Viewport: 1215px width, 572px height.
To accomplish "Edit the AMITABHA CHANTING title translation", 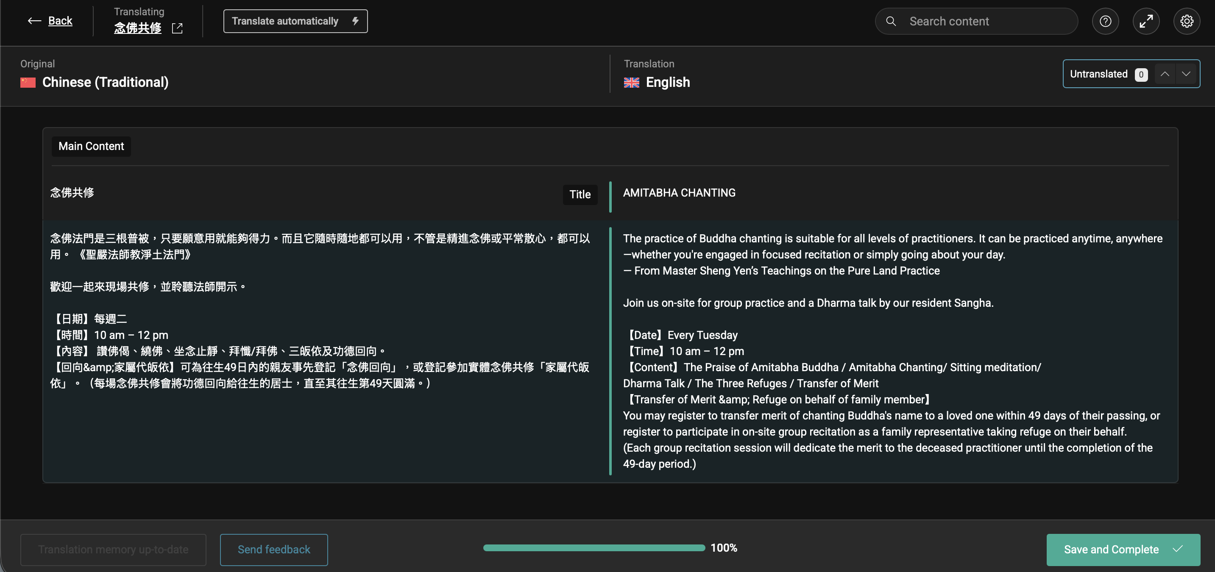I will [679, 193].
